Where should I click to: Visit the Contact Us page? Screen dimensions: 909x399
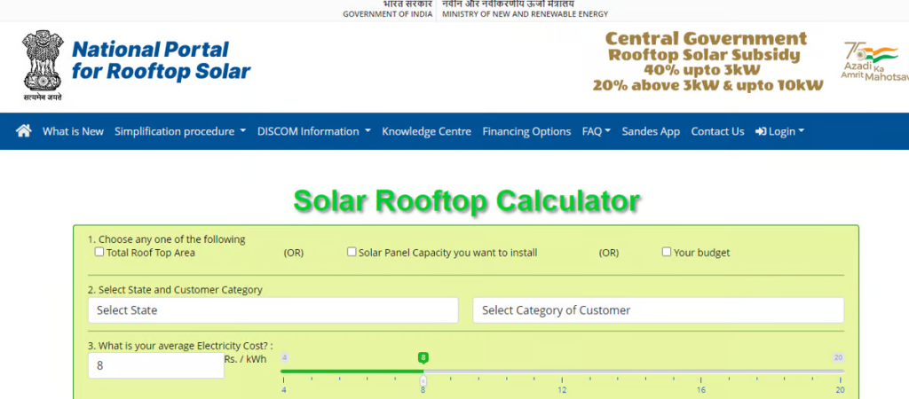coord(717,131)
